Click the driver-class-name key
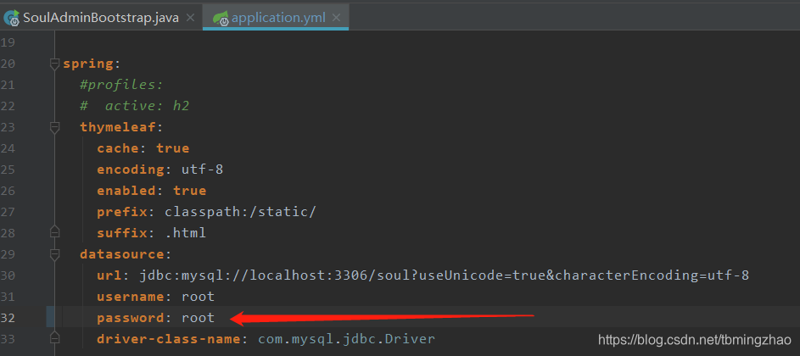The width and height of the screenshot is (800, 356). coord(170,339)
